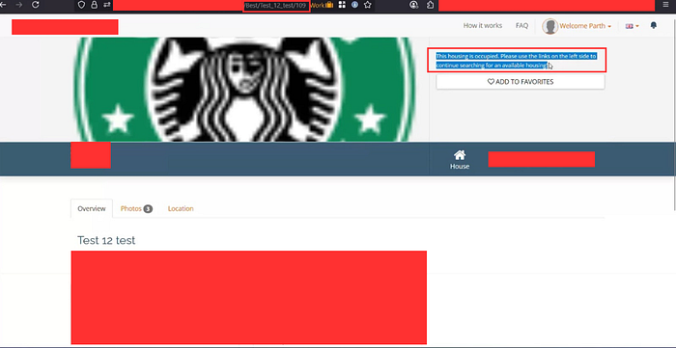Click the ADD TO FAVORITES button
The width and height of the screenshot is (676, 348).
521,82
